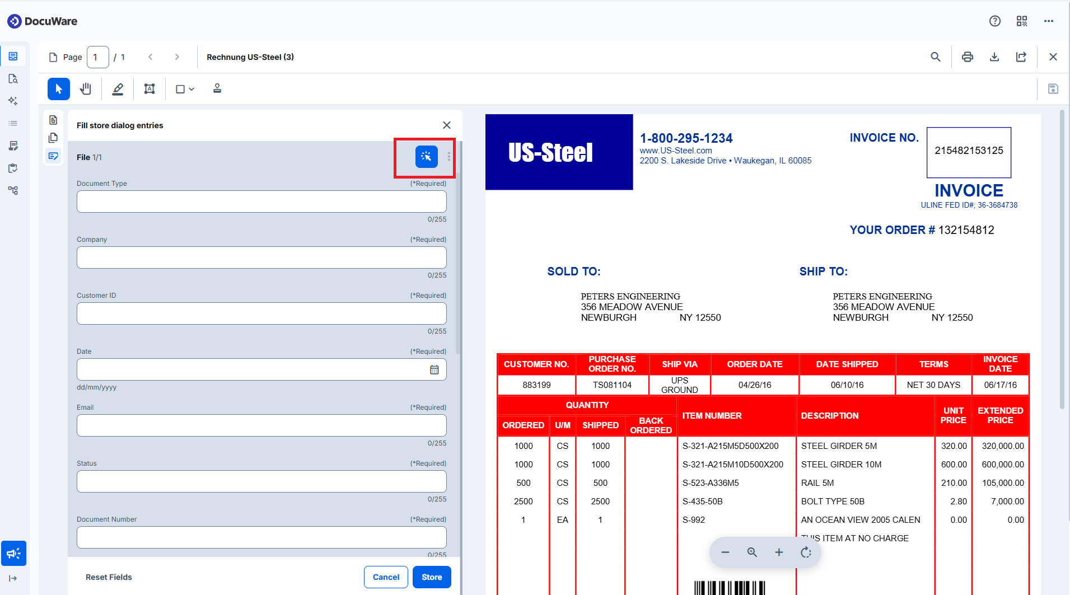Screen dimensions: 1070x595
Task: Expand the sidebar with arrow icon
Action: [13, 578]
